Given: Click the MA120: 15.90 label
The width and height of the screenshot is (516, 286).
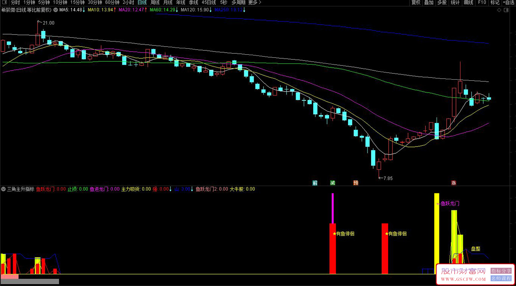Looking at the screenshot, I should [194, 10].
